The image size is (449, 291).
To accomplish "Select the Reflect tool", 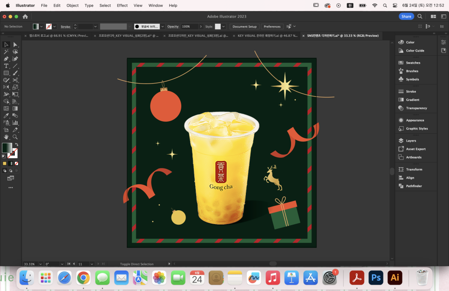I will point(6,87).
